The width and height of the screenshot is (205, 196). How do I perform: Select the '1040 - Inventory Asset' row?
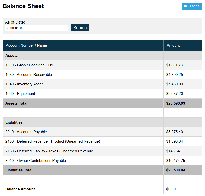pyautogui.click(x=102, y=84)
